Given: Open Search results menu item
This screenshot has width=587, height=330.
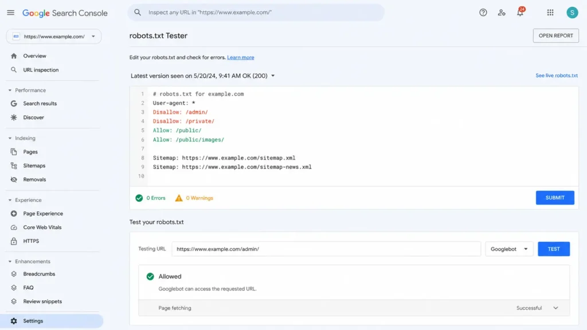Looking at the screenshot, I should 40,103.
